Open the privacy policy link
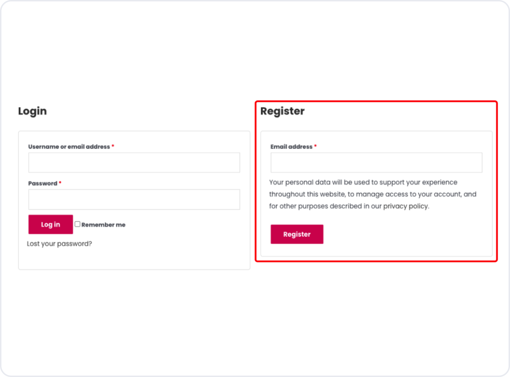Image resolution: width=510 pixels, height=377 pixels. [x=405, y=206]
